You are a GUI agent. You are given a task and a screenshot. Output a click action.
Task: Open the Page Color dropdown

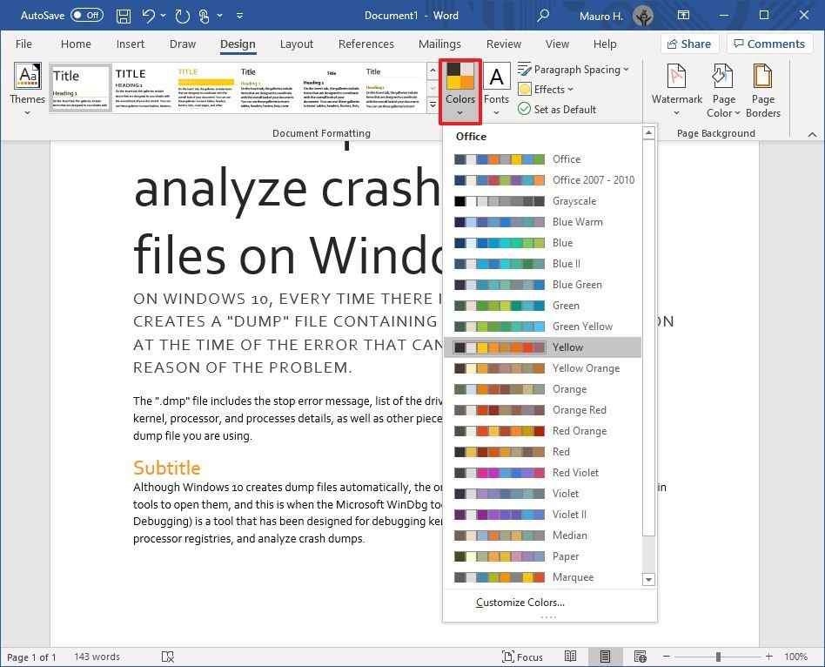(x=723, y=87)
